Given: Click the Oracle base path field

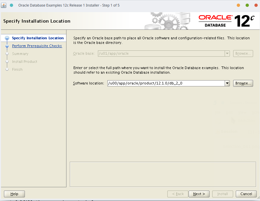Looking at the screenshot, I should pyautogui.click(x=161, y=53).
